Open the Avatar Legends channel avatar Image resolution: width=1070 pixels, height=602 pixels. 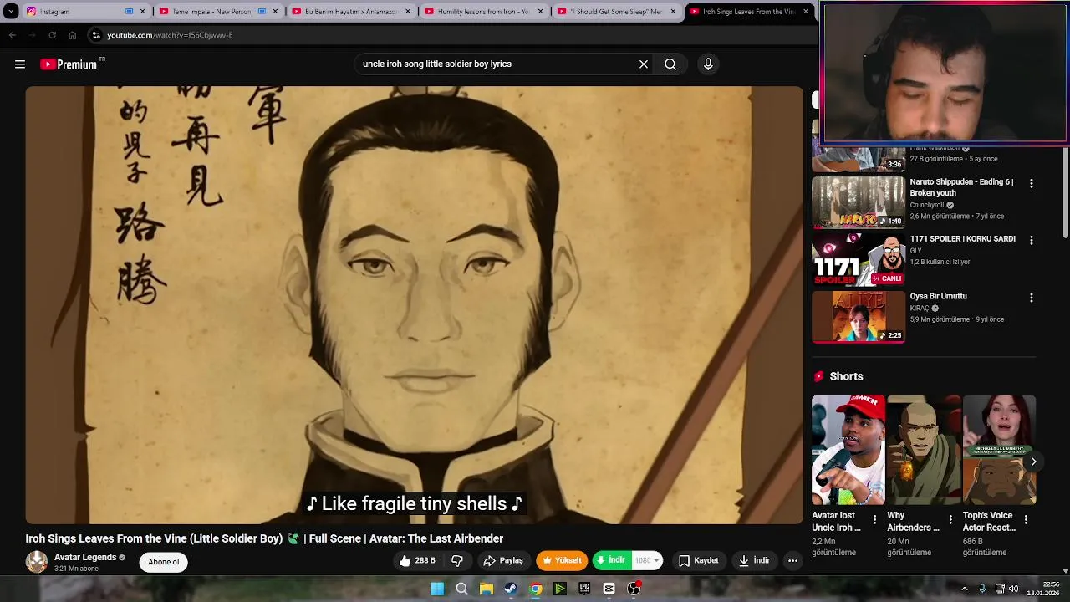[37, 562]
